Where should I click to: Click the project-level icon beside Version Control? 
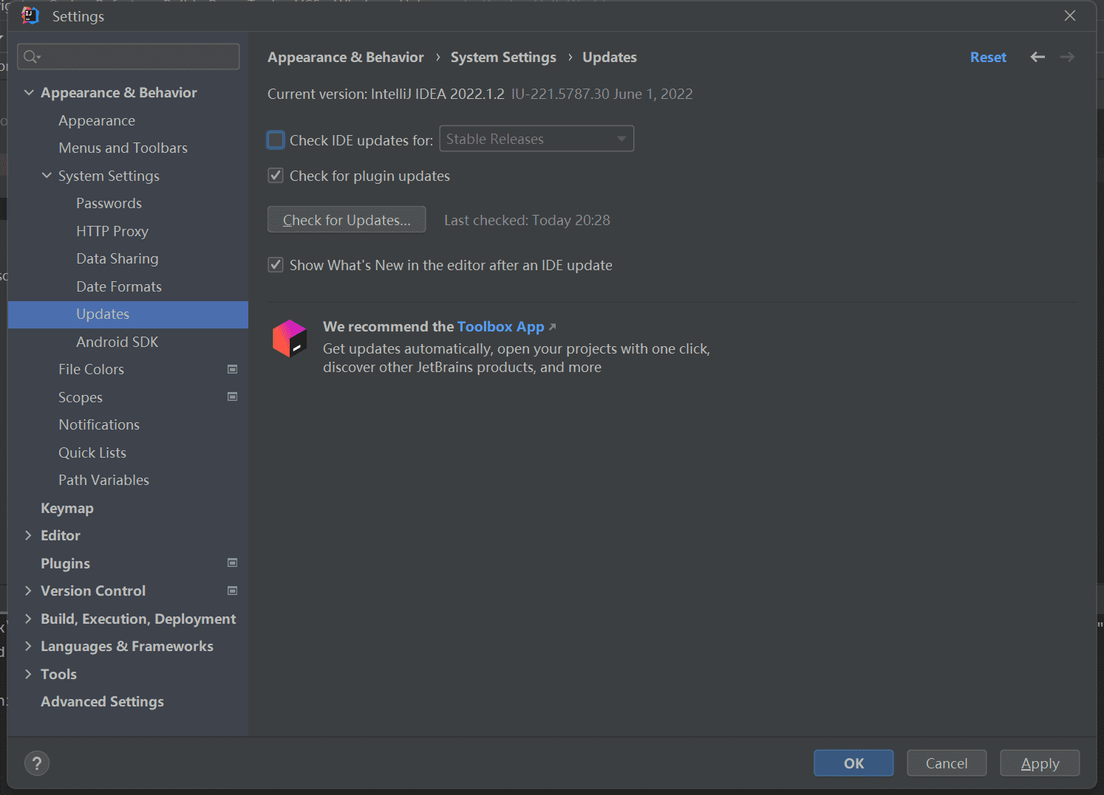[232, 591]
